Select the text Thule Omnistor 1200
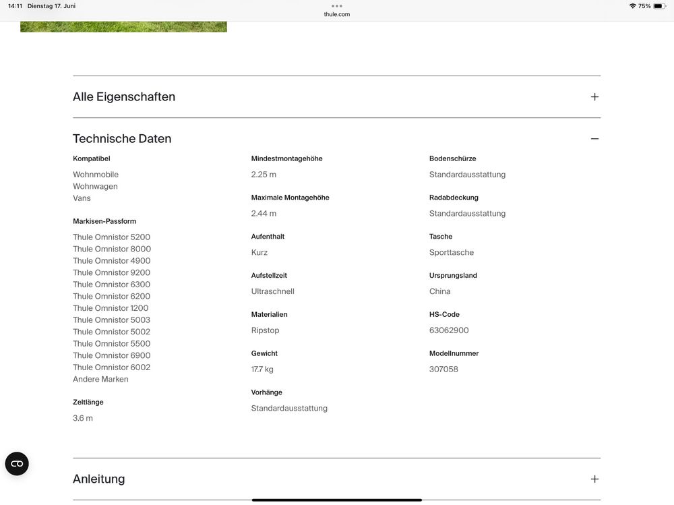Viewport: 674px width, 505px height. (x=111, y=308)
